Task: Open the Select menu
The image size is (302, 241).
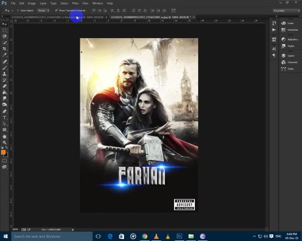Action: [x=64, y=3]
